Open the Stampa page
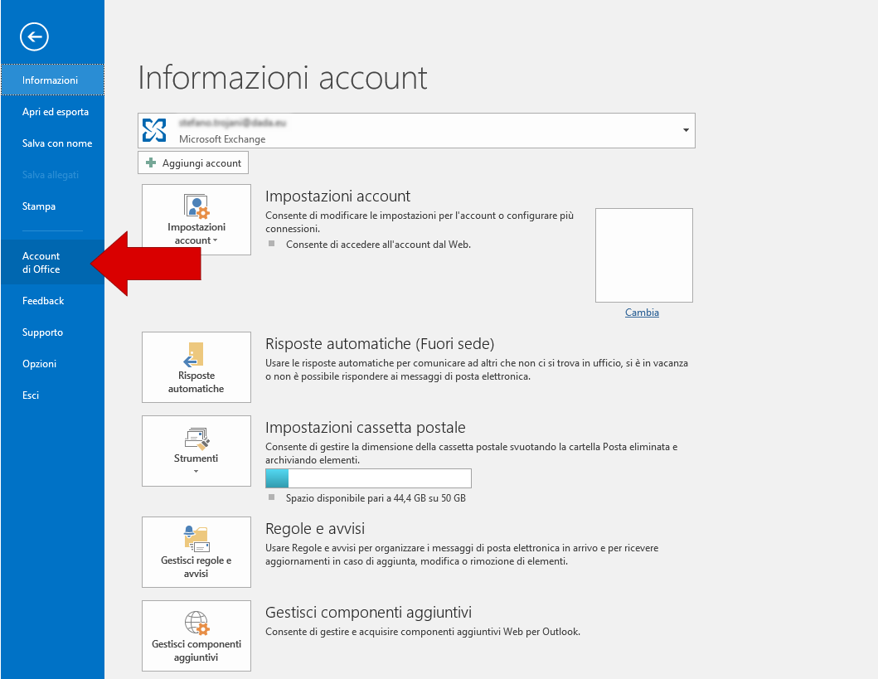This screenshot has height=679, width=878. [52, 206]
